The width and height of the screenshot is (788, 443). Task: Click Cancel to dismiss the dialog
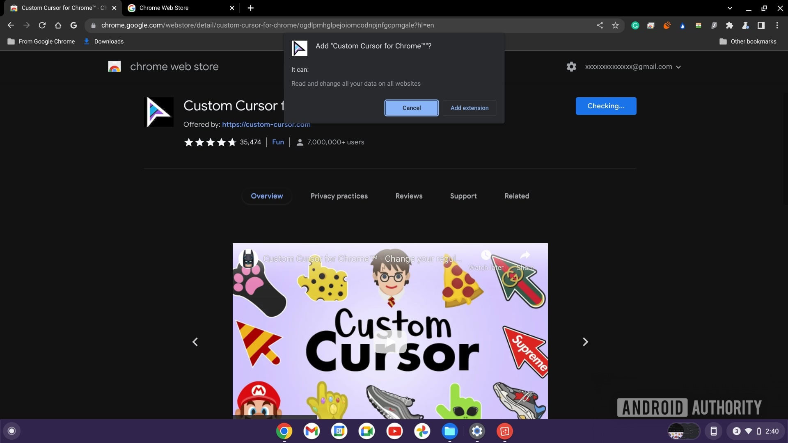[411, 107]
